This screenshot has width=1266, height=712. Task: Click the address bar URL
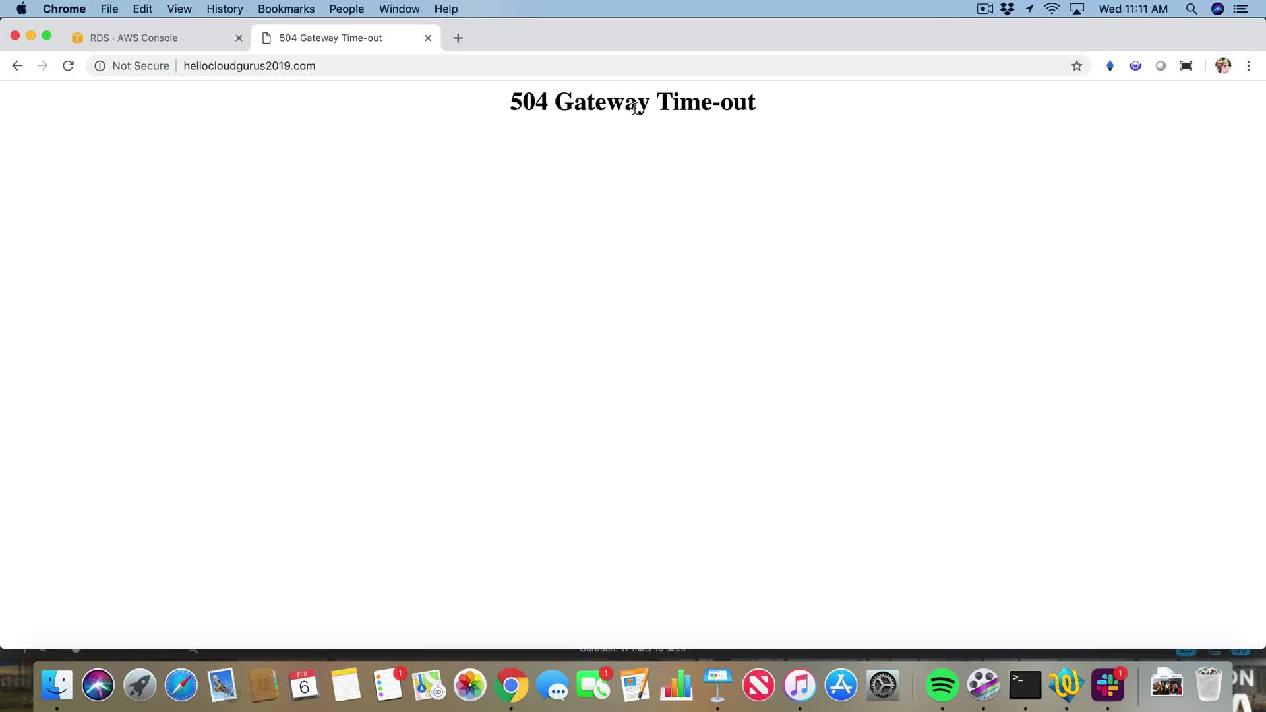[x=249, y=65]
